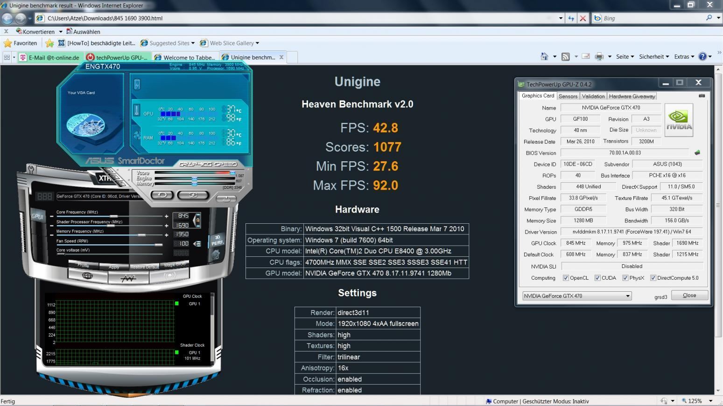Open the Quick Tabs grid icon
Viewport: 723px width, 406px height.
7,57
